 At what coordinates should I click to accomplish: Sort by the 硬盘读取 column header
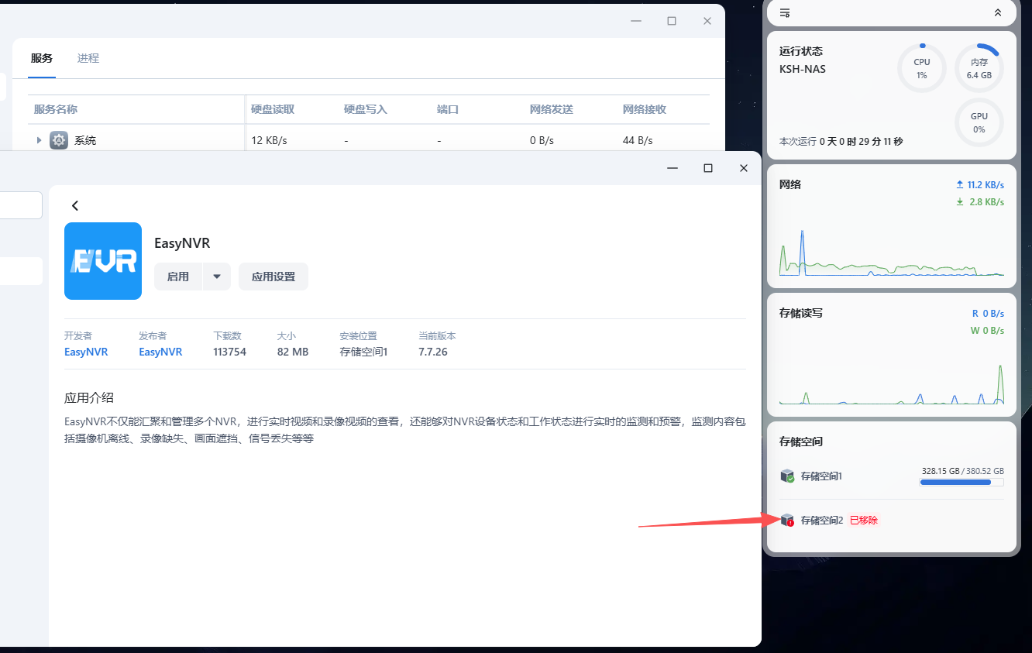273,109
